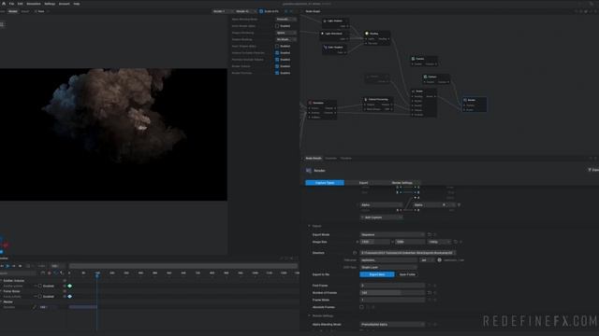599x336 pixels.
Task: Toggle the Absolute Frames checkbox
Action: pyautogui.click(x=362, y=307)
